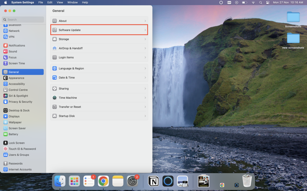This screenshot has height=191, width=307.
Task: Launch Google Chrome from the Dock
Action: [103, 181]
